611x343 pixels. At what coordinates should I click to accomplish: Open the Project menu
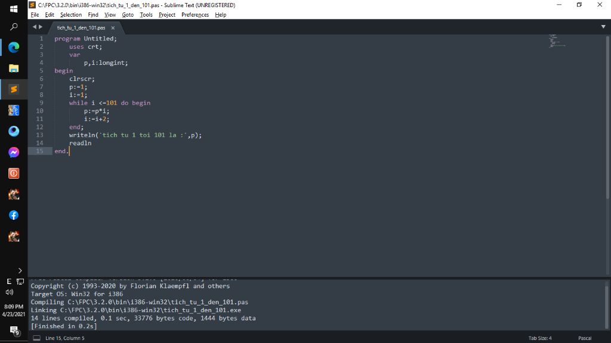click(x=167, y=15)
